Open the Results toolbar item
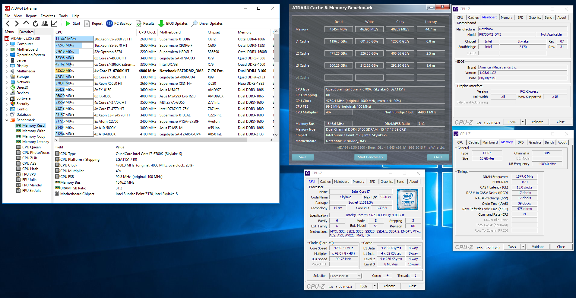The height and width of the screenshot is (298, 576). 145,24
